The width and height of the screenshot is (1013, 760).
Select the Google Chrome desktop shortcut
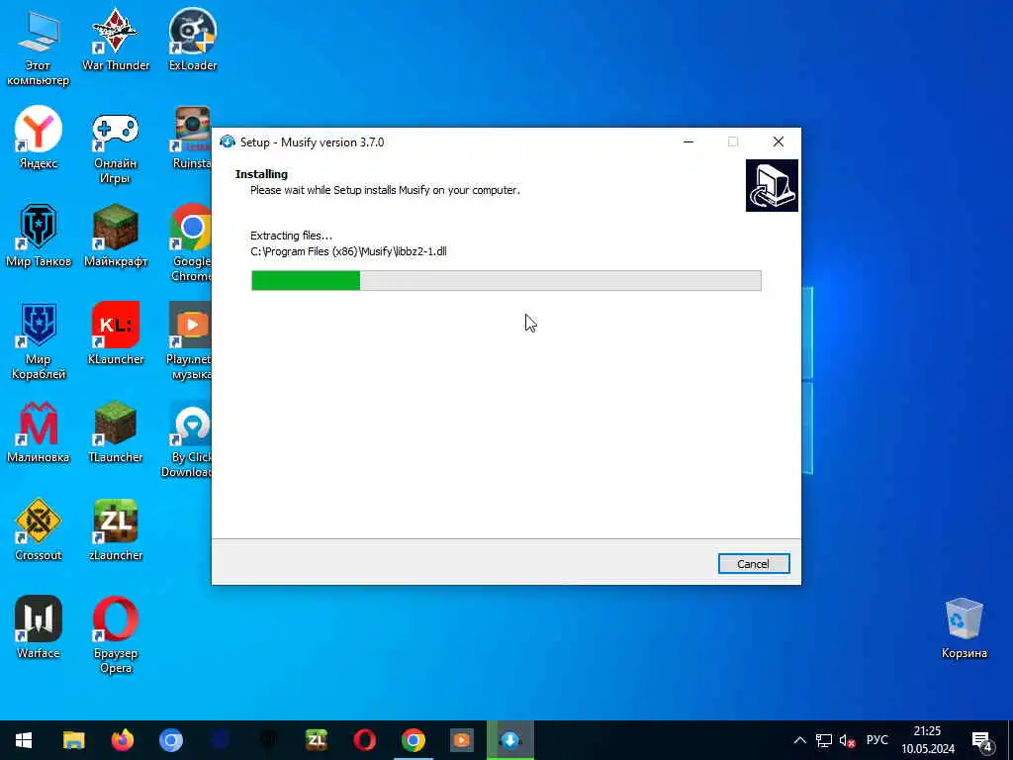(191, 243)
